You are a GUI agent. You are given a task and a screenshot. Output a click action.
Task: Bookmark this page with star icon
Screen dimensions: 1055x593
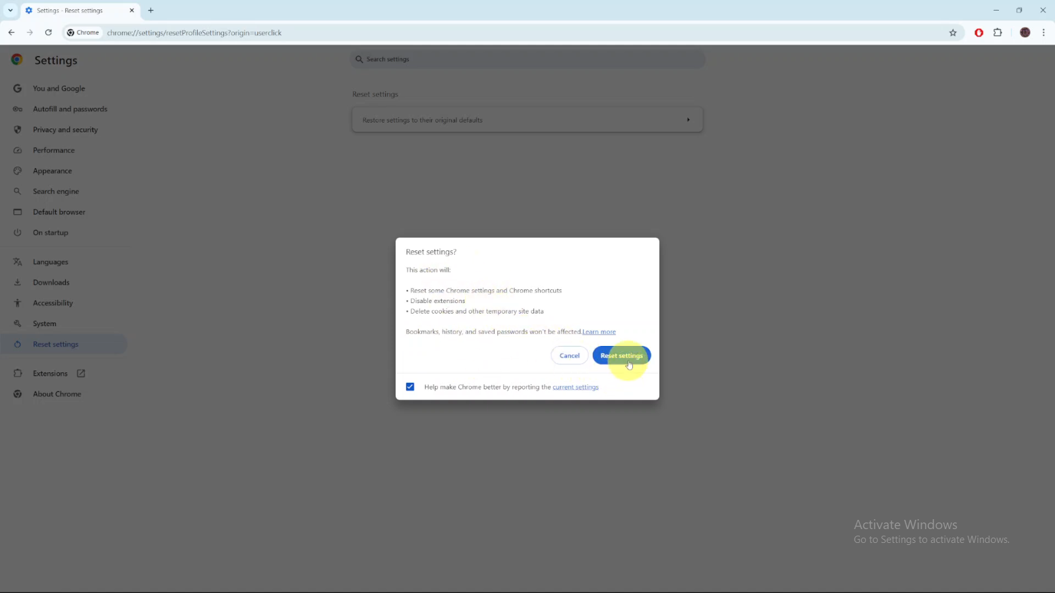pyautogui.click(x=953, y=33)
